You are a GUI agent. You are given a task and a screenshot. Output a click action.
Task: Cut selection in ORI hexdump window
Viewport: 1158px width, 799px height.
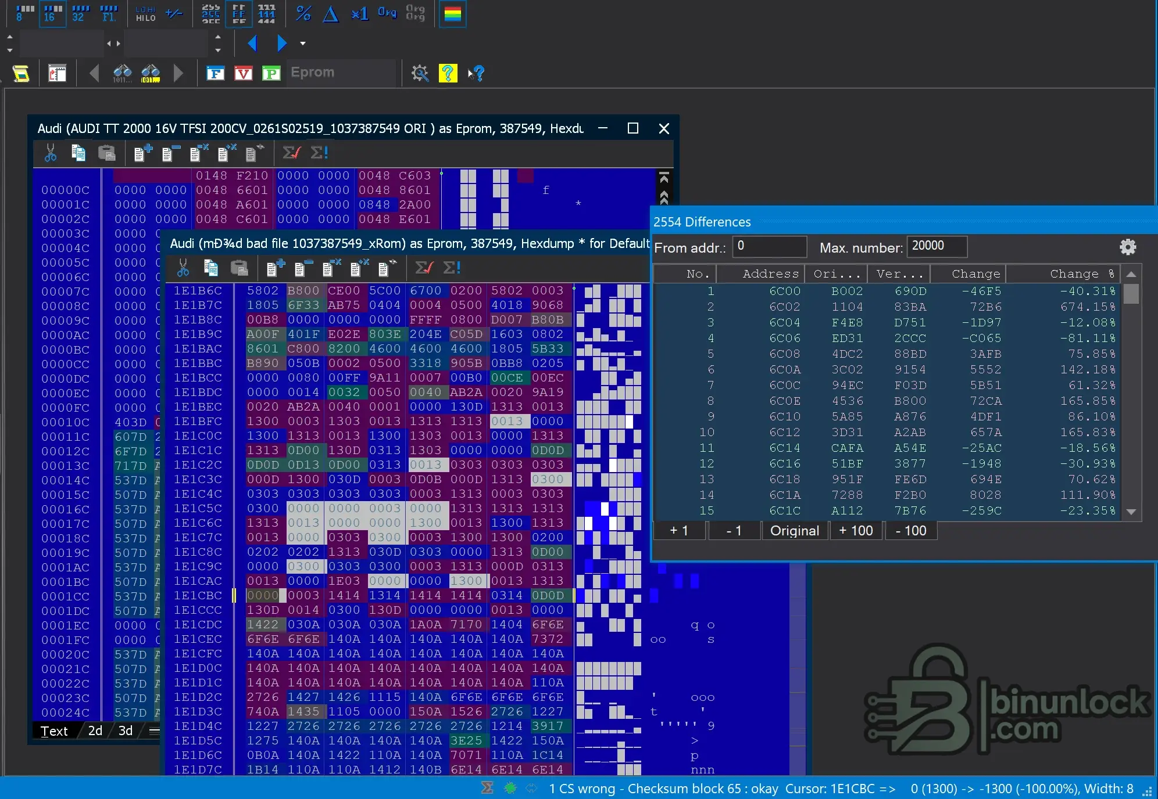coord(51,153)
